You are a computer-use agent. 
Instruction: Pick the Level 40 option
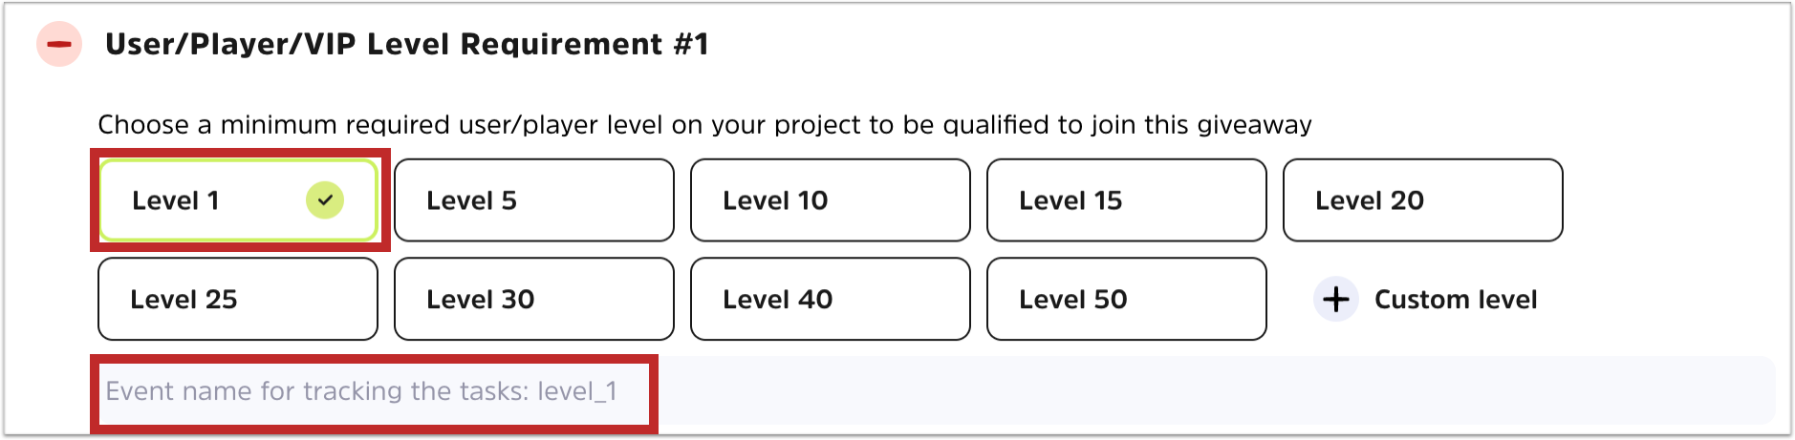point(830,300)
